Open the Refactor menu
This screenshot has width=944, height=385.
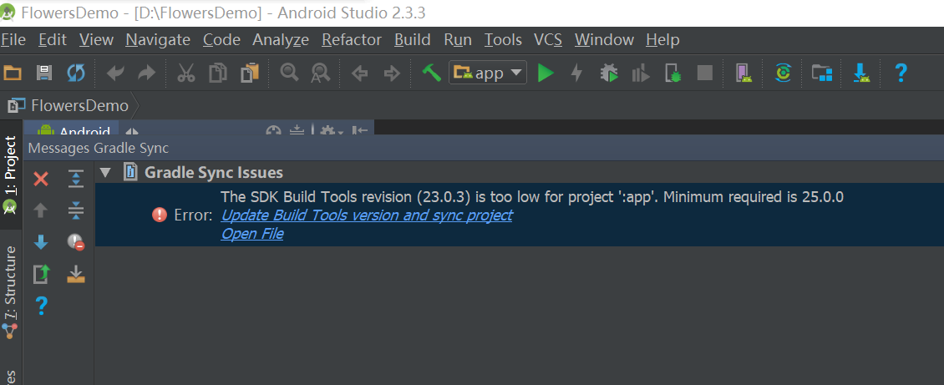tap(352, 40)
